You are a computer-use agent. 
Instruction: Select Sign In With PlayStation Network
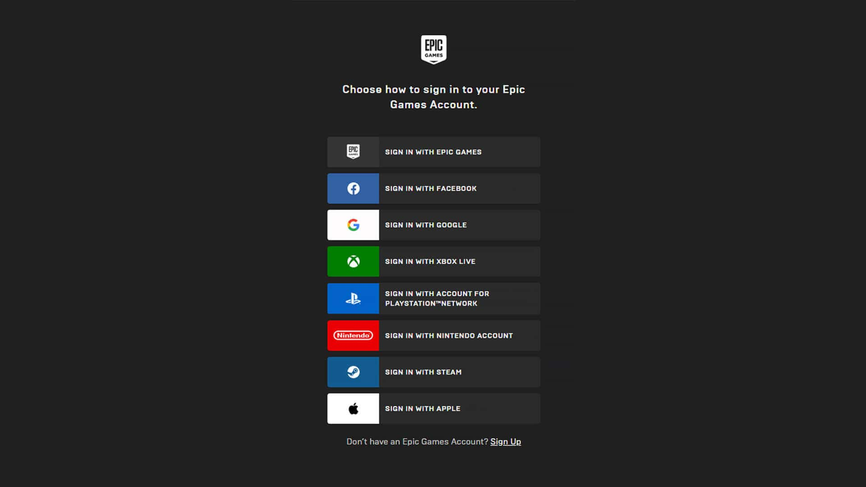[433, 299]
